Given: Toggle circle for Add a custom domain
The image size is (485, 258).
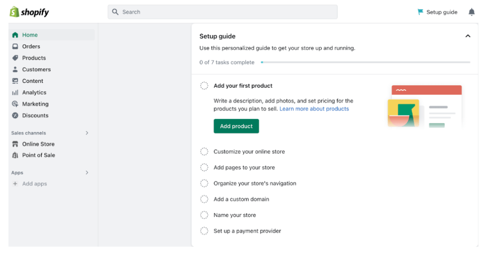Looking at the screenshot, I should point(204,199).
